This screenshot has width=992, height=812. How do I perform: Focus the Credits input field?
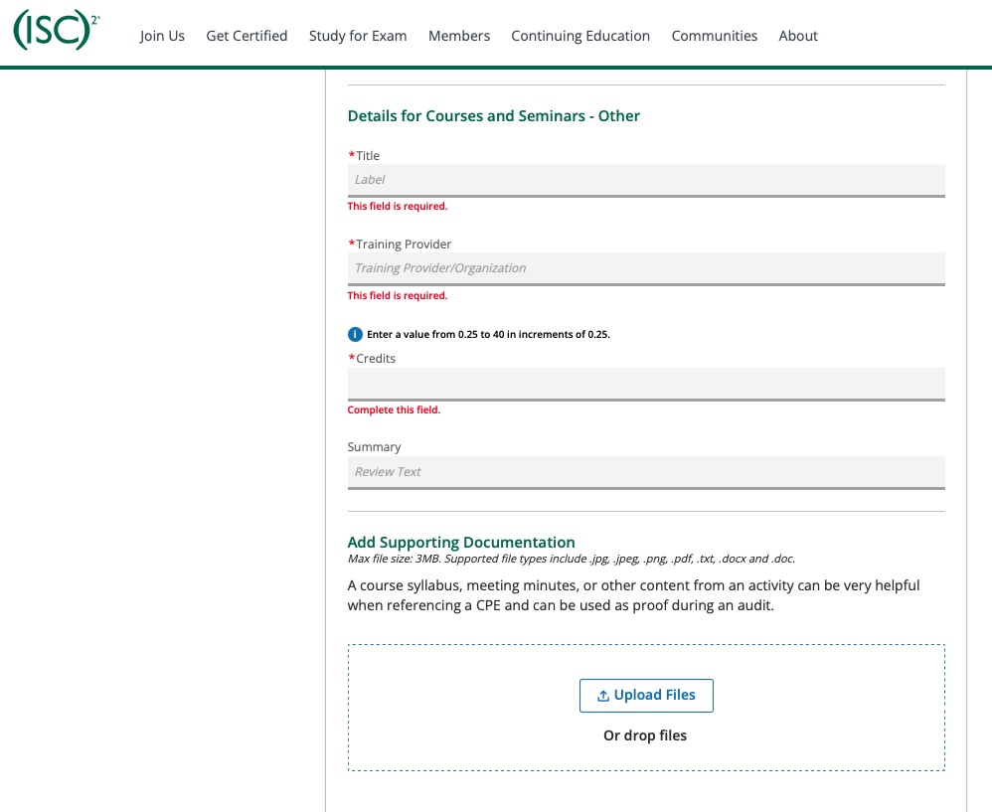tap(646, 384)
